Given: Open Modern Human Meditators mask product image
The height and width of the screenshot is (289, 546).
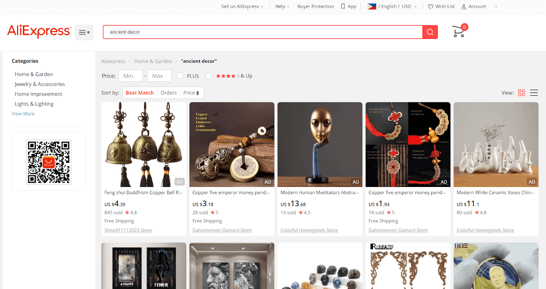Looking at the screenshot, I should (x=320, y=145).
